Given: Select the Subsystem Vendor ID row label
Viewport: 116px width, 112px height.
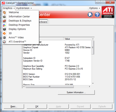Looking at the screenshot, I should pyautogui.click(x=33, y=61).
